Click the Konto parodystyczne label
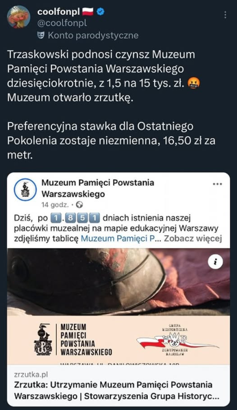Image resolution: width=237 pixels, height=410 pixels. pos(93,35)
